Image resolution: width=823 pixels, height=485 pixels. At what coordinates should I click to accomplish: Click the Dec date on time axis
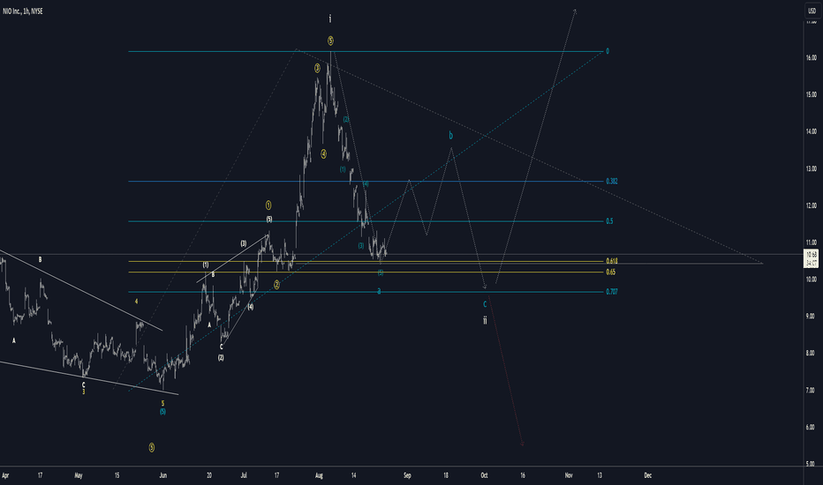click(x=647, y=475)
